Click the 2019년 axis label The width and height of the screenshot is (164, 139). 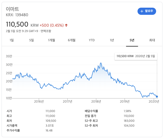pyautogui.click(x=125, y=101)
